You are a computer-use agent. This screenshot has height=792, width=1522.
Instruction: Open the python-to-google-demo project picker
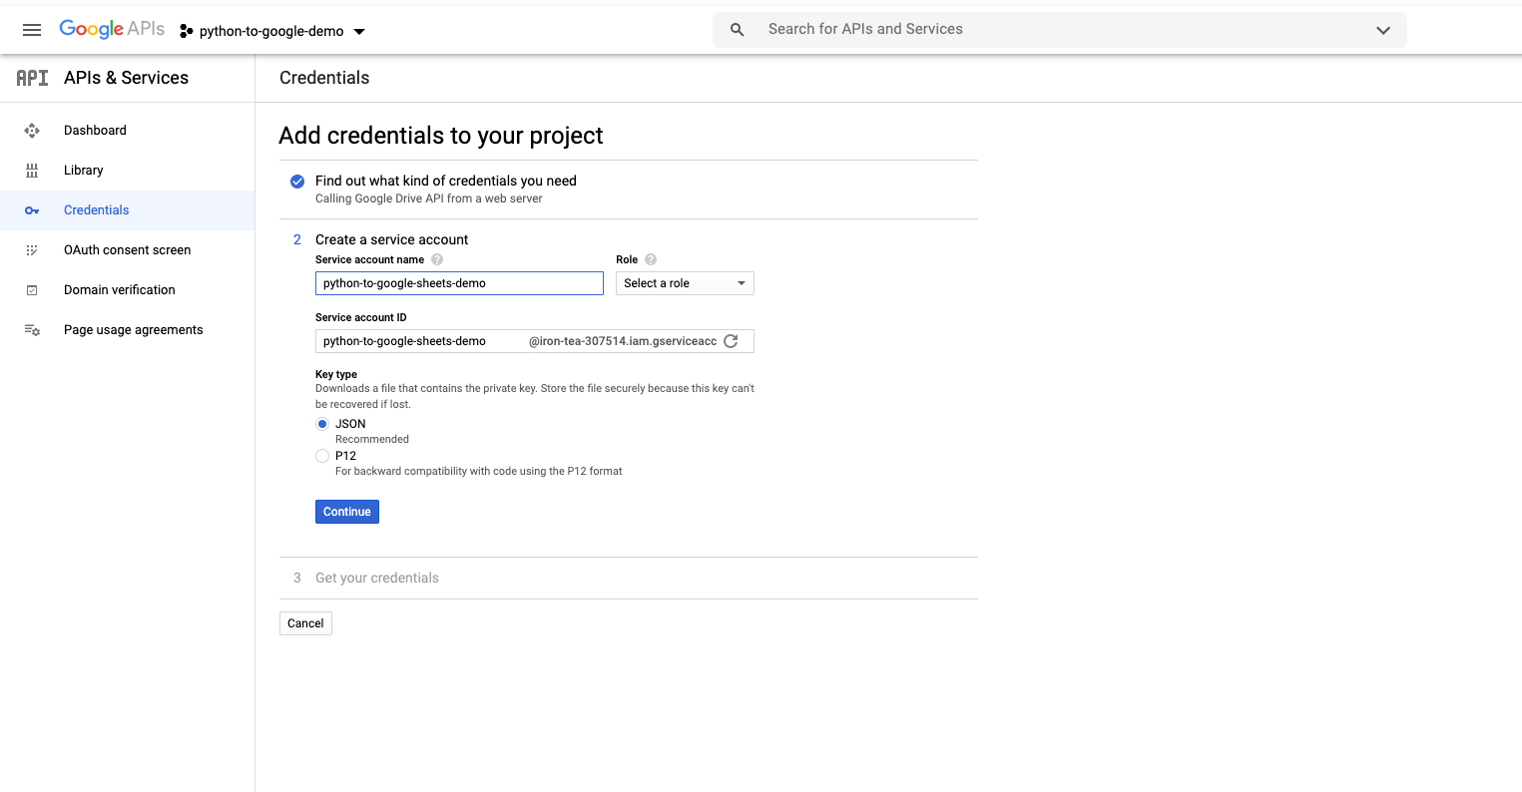[x=271, y=31]
